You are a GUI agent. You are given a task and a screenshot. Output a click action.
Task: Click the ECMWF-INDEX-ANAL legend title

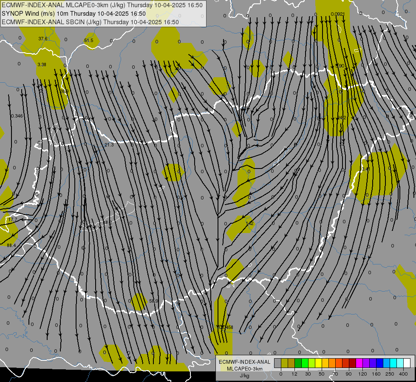click(245, 362)
